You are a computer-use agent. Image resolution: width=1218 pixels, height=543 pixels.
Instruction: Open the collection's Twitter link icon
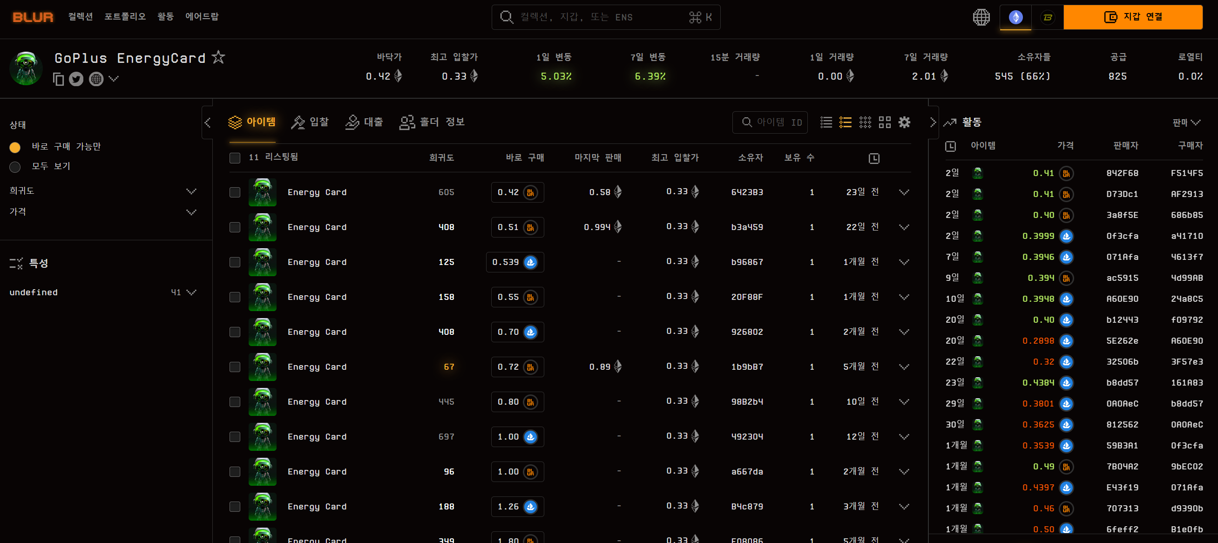tap(76, 79)
